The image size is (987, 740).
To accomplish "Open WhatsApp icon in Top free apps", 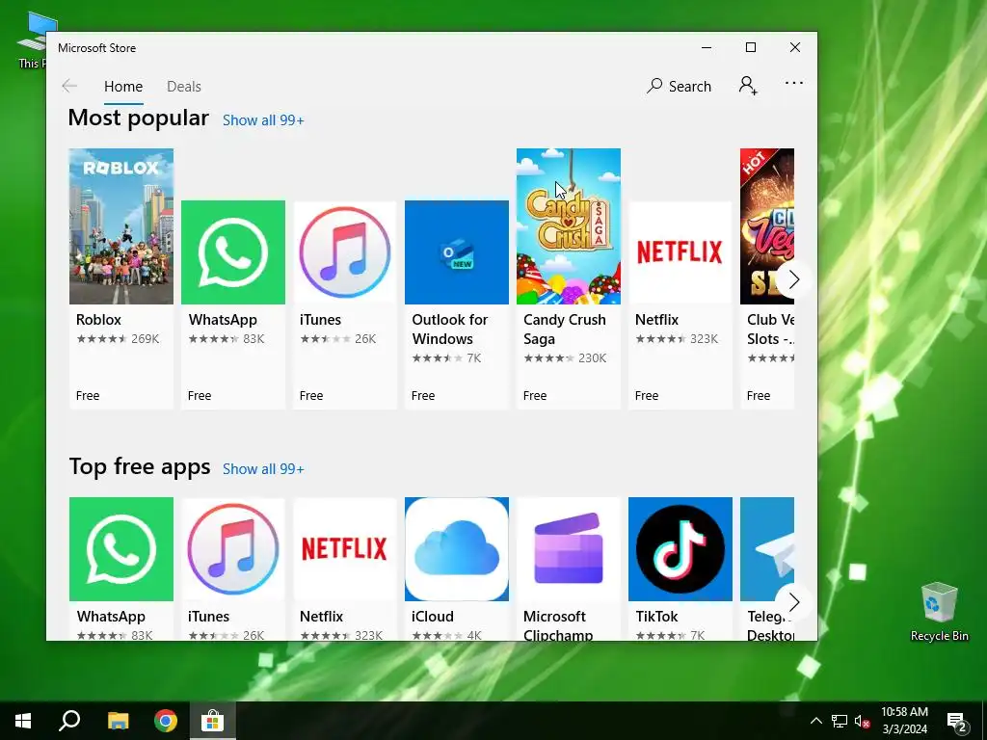I will click(120, 549).
